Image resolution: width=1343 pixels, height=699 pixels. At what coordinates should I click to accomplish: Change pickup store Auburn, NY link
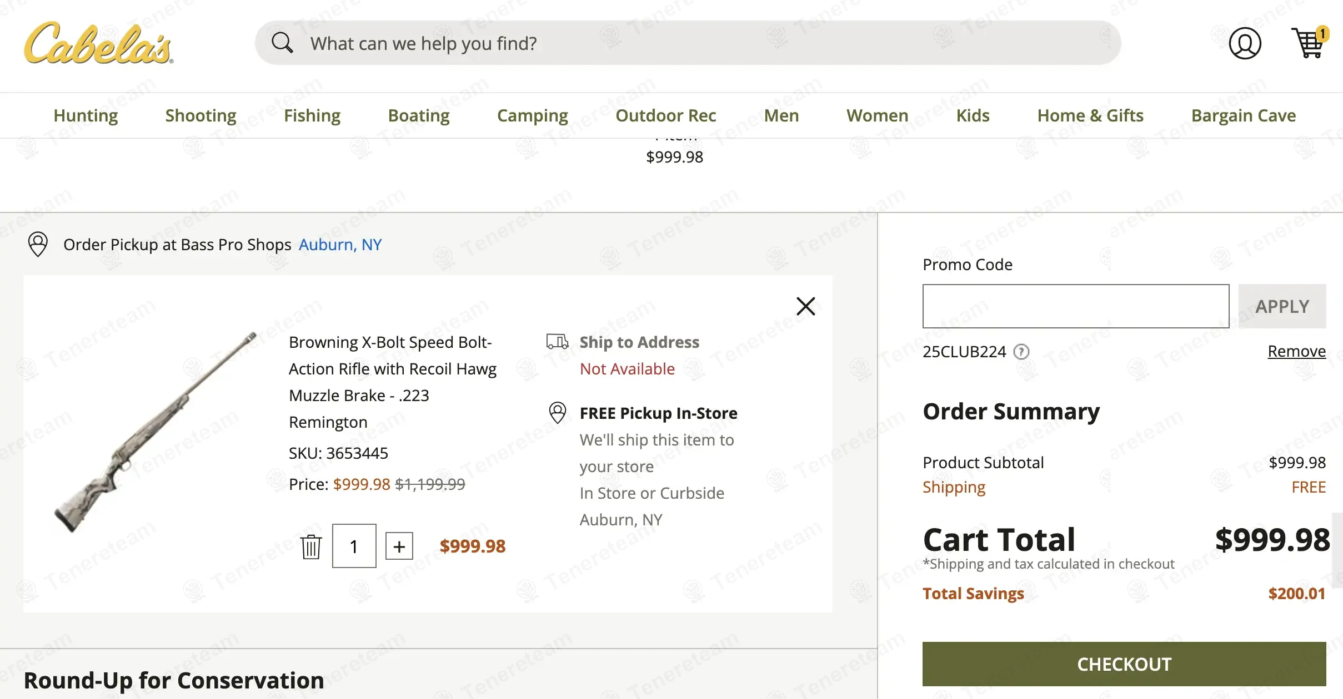pyautogui.click(x=340, y=245)
